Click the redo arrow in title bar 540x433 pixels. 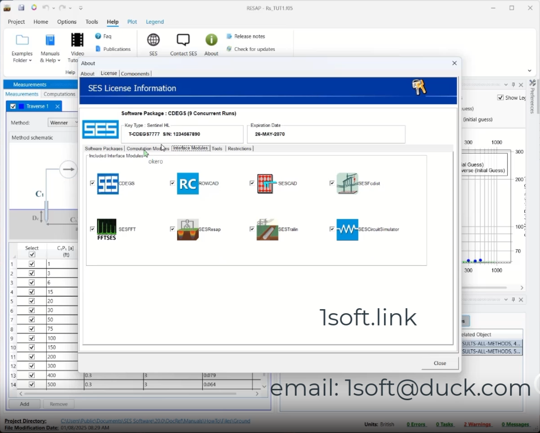tap(62, 8)
